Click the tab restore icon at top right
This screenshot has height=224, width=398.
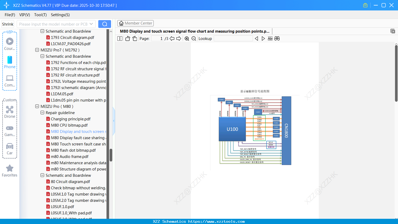coord(393,31)
